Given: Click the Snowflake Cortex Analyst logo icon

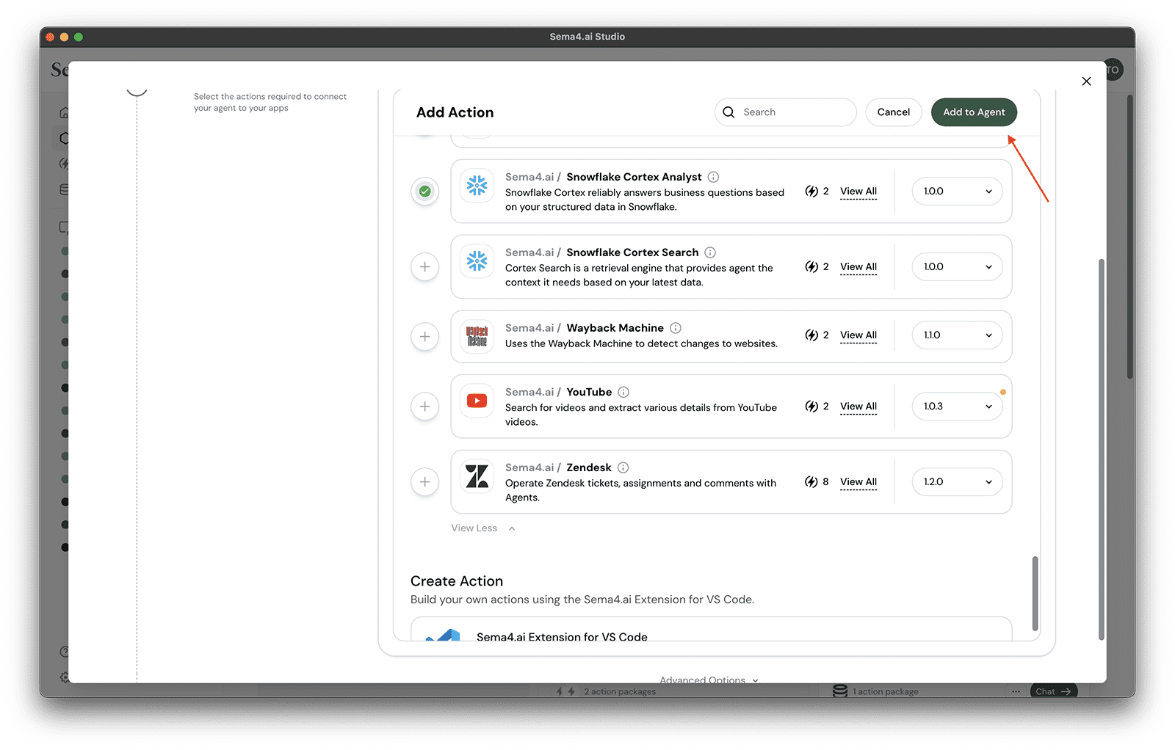Looking at the screenshot, I should click(477, 185).
